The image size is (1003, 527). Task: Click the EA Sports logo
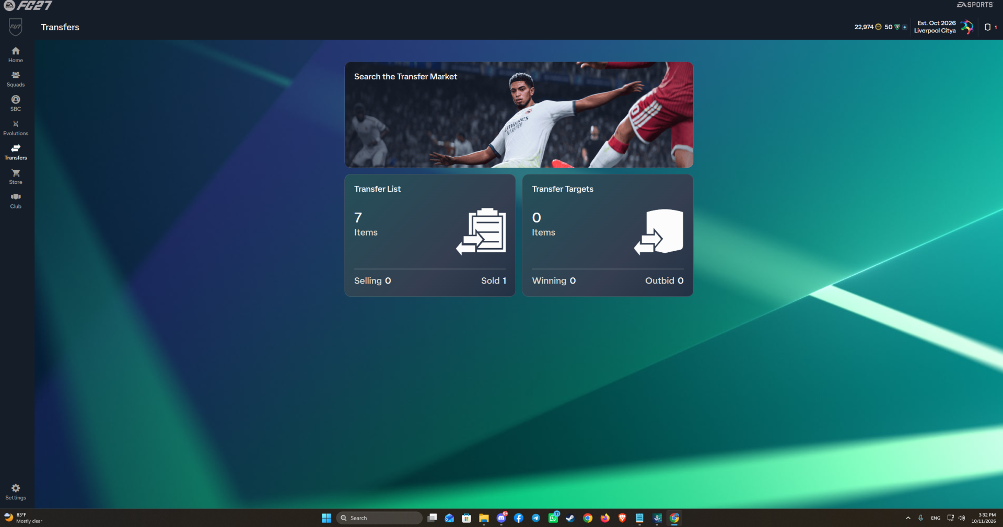tap(975, 5)
